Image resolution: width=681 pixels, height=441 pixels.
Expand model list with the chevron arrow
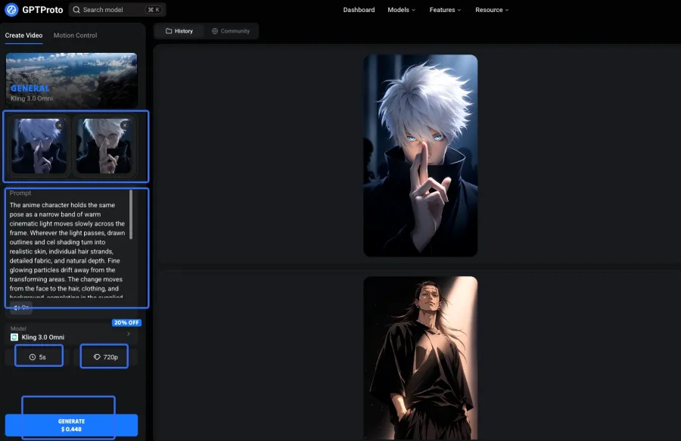129,334
